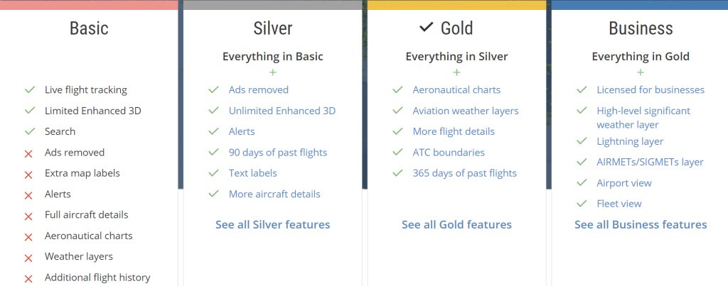The height and width of the screenshot is (286, 728).
Task: Select the Basic plan heading
Action: click(89, 28)
